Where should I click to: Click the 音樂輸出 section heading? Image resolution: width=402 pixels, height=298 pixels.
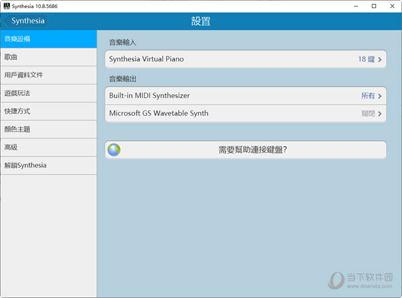[123, 79]
